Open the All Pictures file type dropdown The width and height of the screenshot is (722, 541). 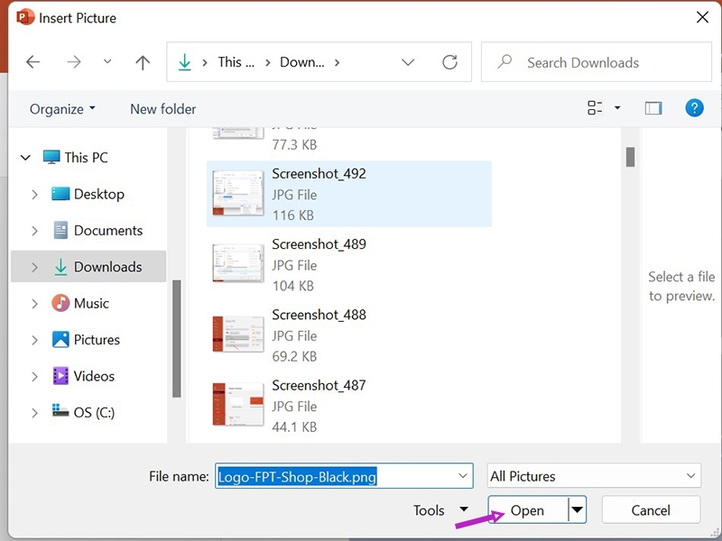(x=594, y=476)
